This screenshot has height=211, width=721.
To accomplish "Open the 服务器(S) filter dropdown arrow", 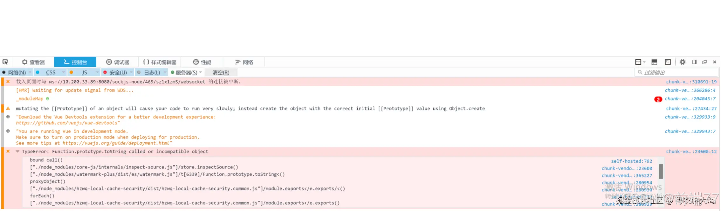I will click(x=201, y=72).
